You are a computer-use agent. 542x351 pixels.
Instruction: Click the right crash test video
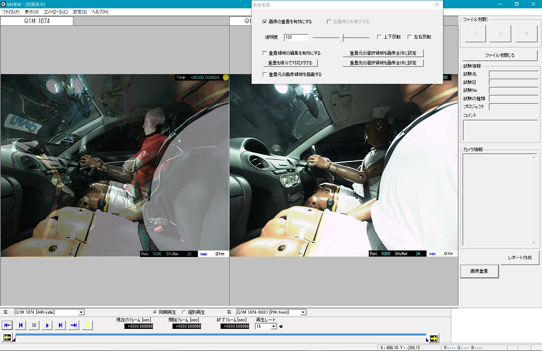(344, 165)
